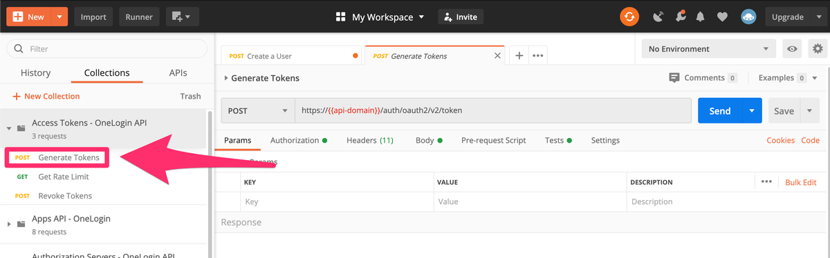Select the Revoke Tokens request
This screenshot has width=830, height=258.
[65, 195]
